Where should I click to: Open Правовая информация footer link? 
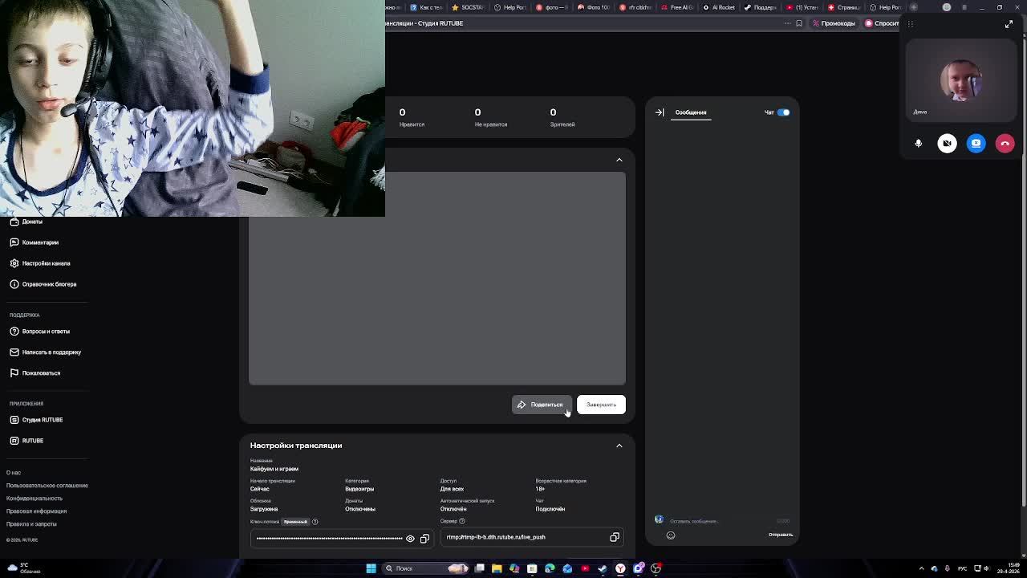click(36, 511)
